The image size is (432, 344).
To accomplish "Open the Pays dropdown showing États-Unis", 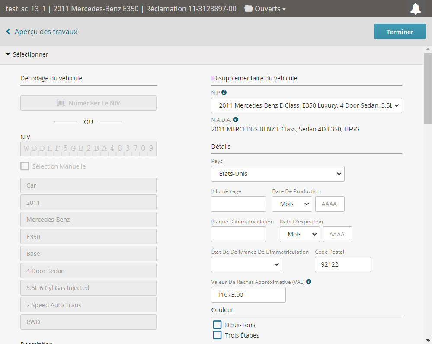I will pyautogui.click(x=278, y=174).
